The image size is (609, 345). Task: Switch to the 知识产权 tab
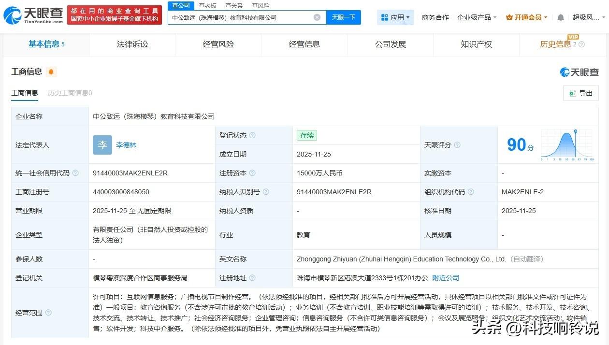tap(477, 44)
